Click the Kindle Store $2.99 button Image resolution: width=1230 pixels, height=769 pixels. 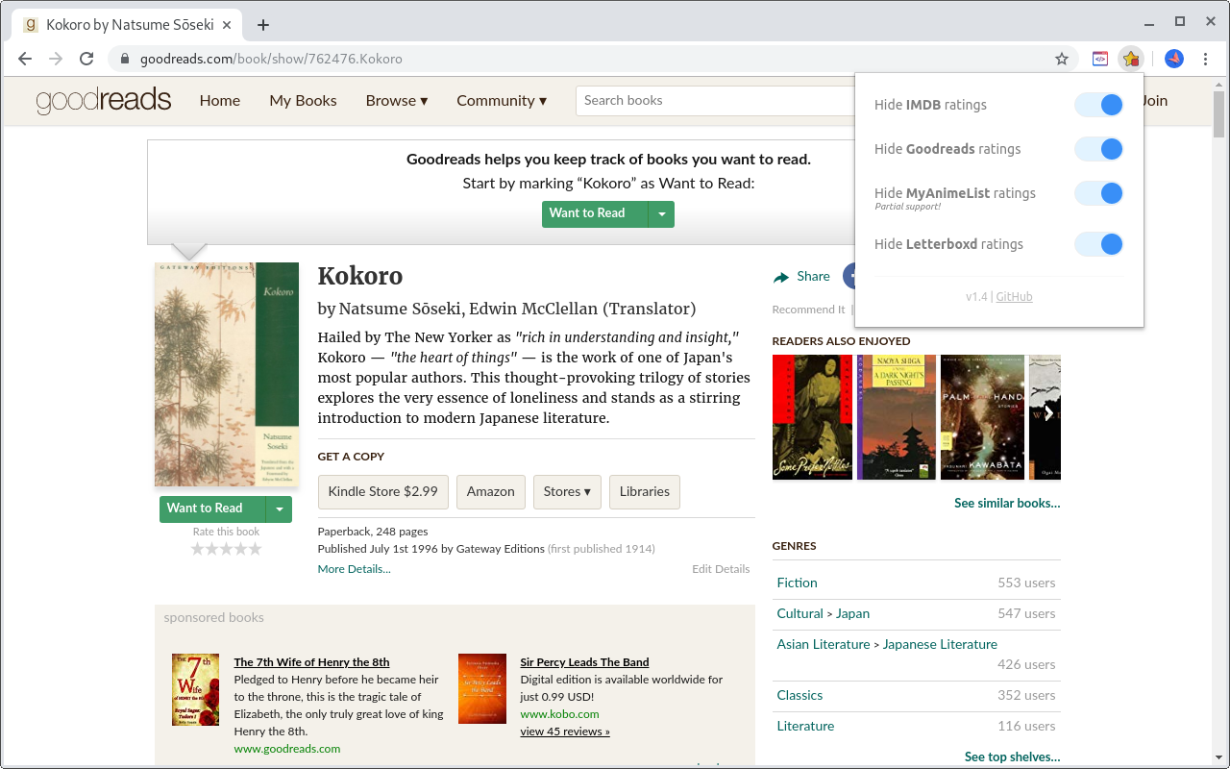coord(382,491)
